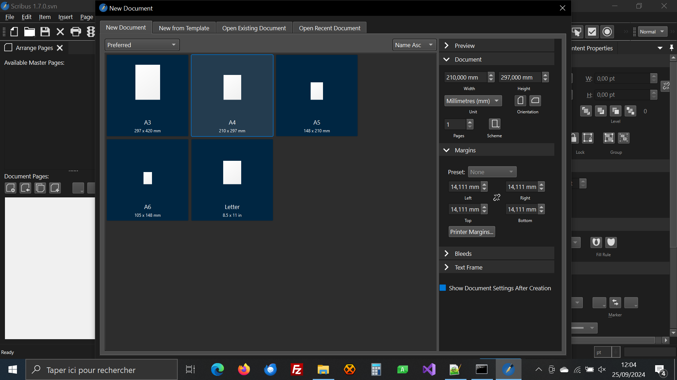
Task: Click the Group objects icon
Action: click(x=609, y=138)
